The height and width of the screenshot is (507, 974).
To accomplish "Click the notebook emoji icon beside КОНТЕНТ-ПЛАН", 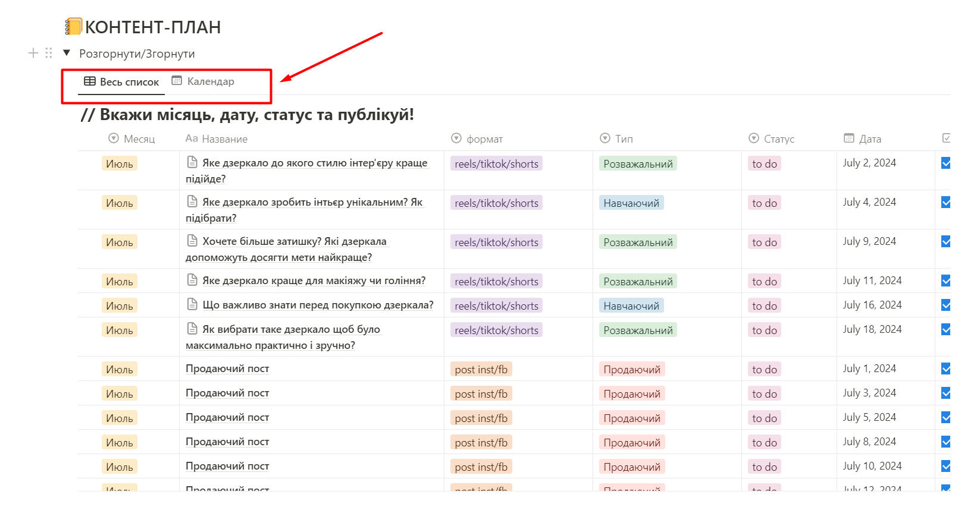I will (x=74, y=27).
